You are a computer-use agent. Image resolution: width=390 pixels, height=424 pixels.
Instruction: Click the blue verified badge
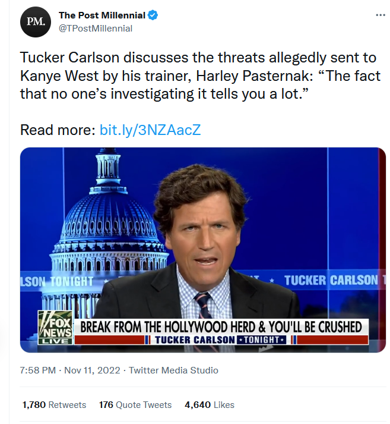pyautogui.click(x=152, y=16)
